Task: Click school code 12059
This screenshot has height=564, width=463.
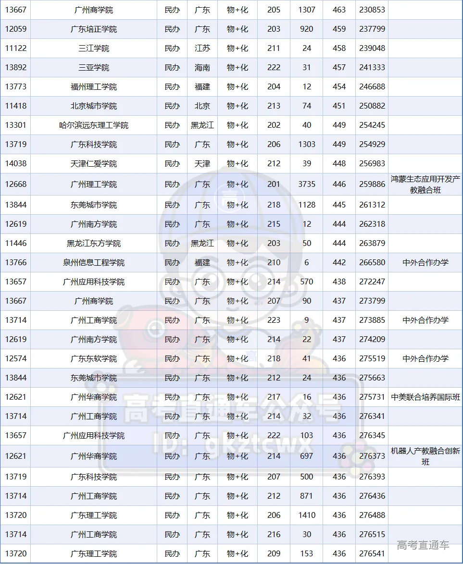Action: pyautogui.click(x=16, y=29)
